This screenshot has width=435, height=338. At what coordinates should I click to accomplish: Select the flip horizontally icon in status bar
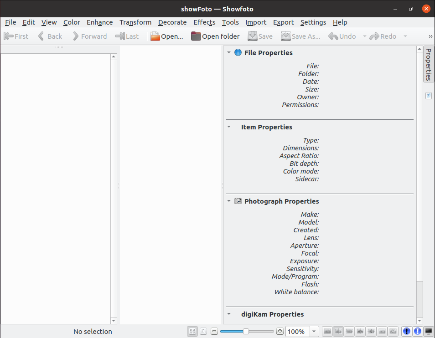tap(338, 331)
